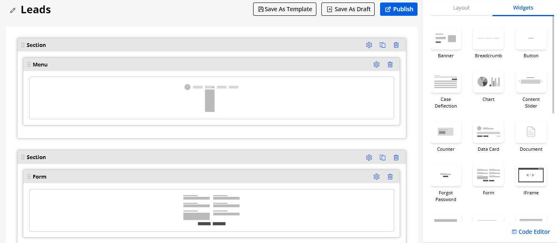Open the Code Editor link
The width and height of the screenshot is (557, 243).
(531, 232)
